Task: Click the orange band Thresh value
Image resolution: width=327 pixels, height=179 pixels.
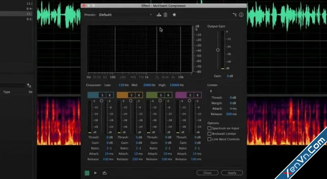Action: (x=139, y=137)
